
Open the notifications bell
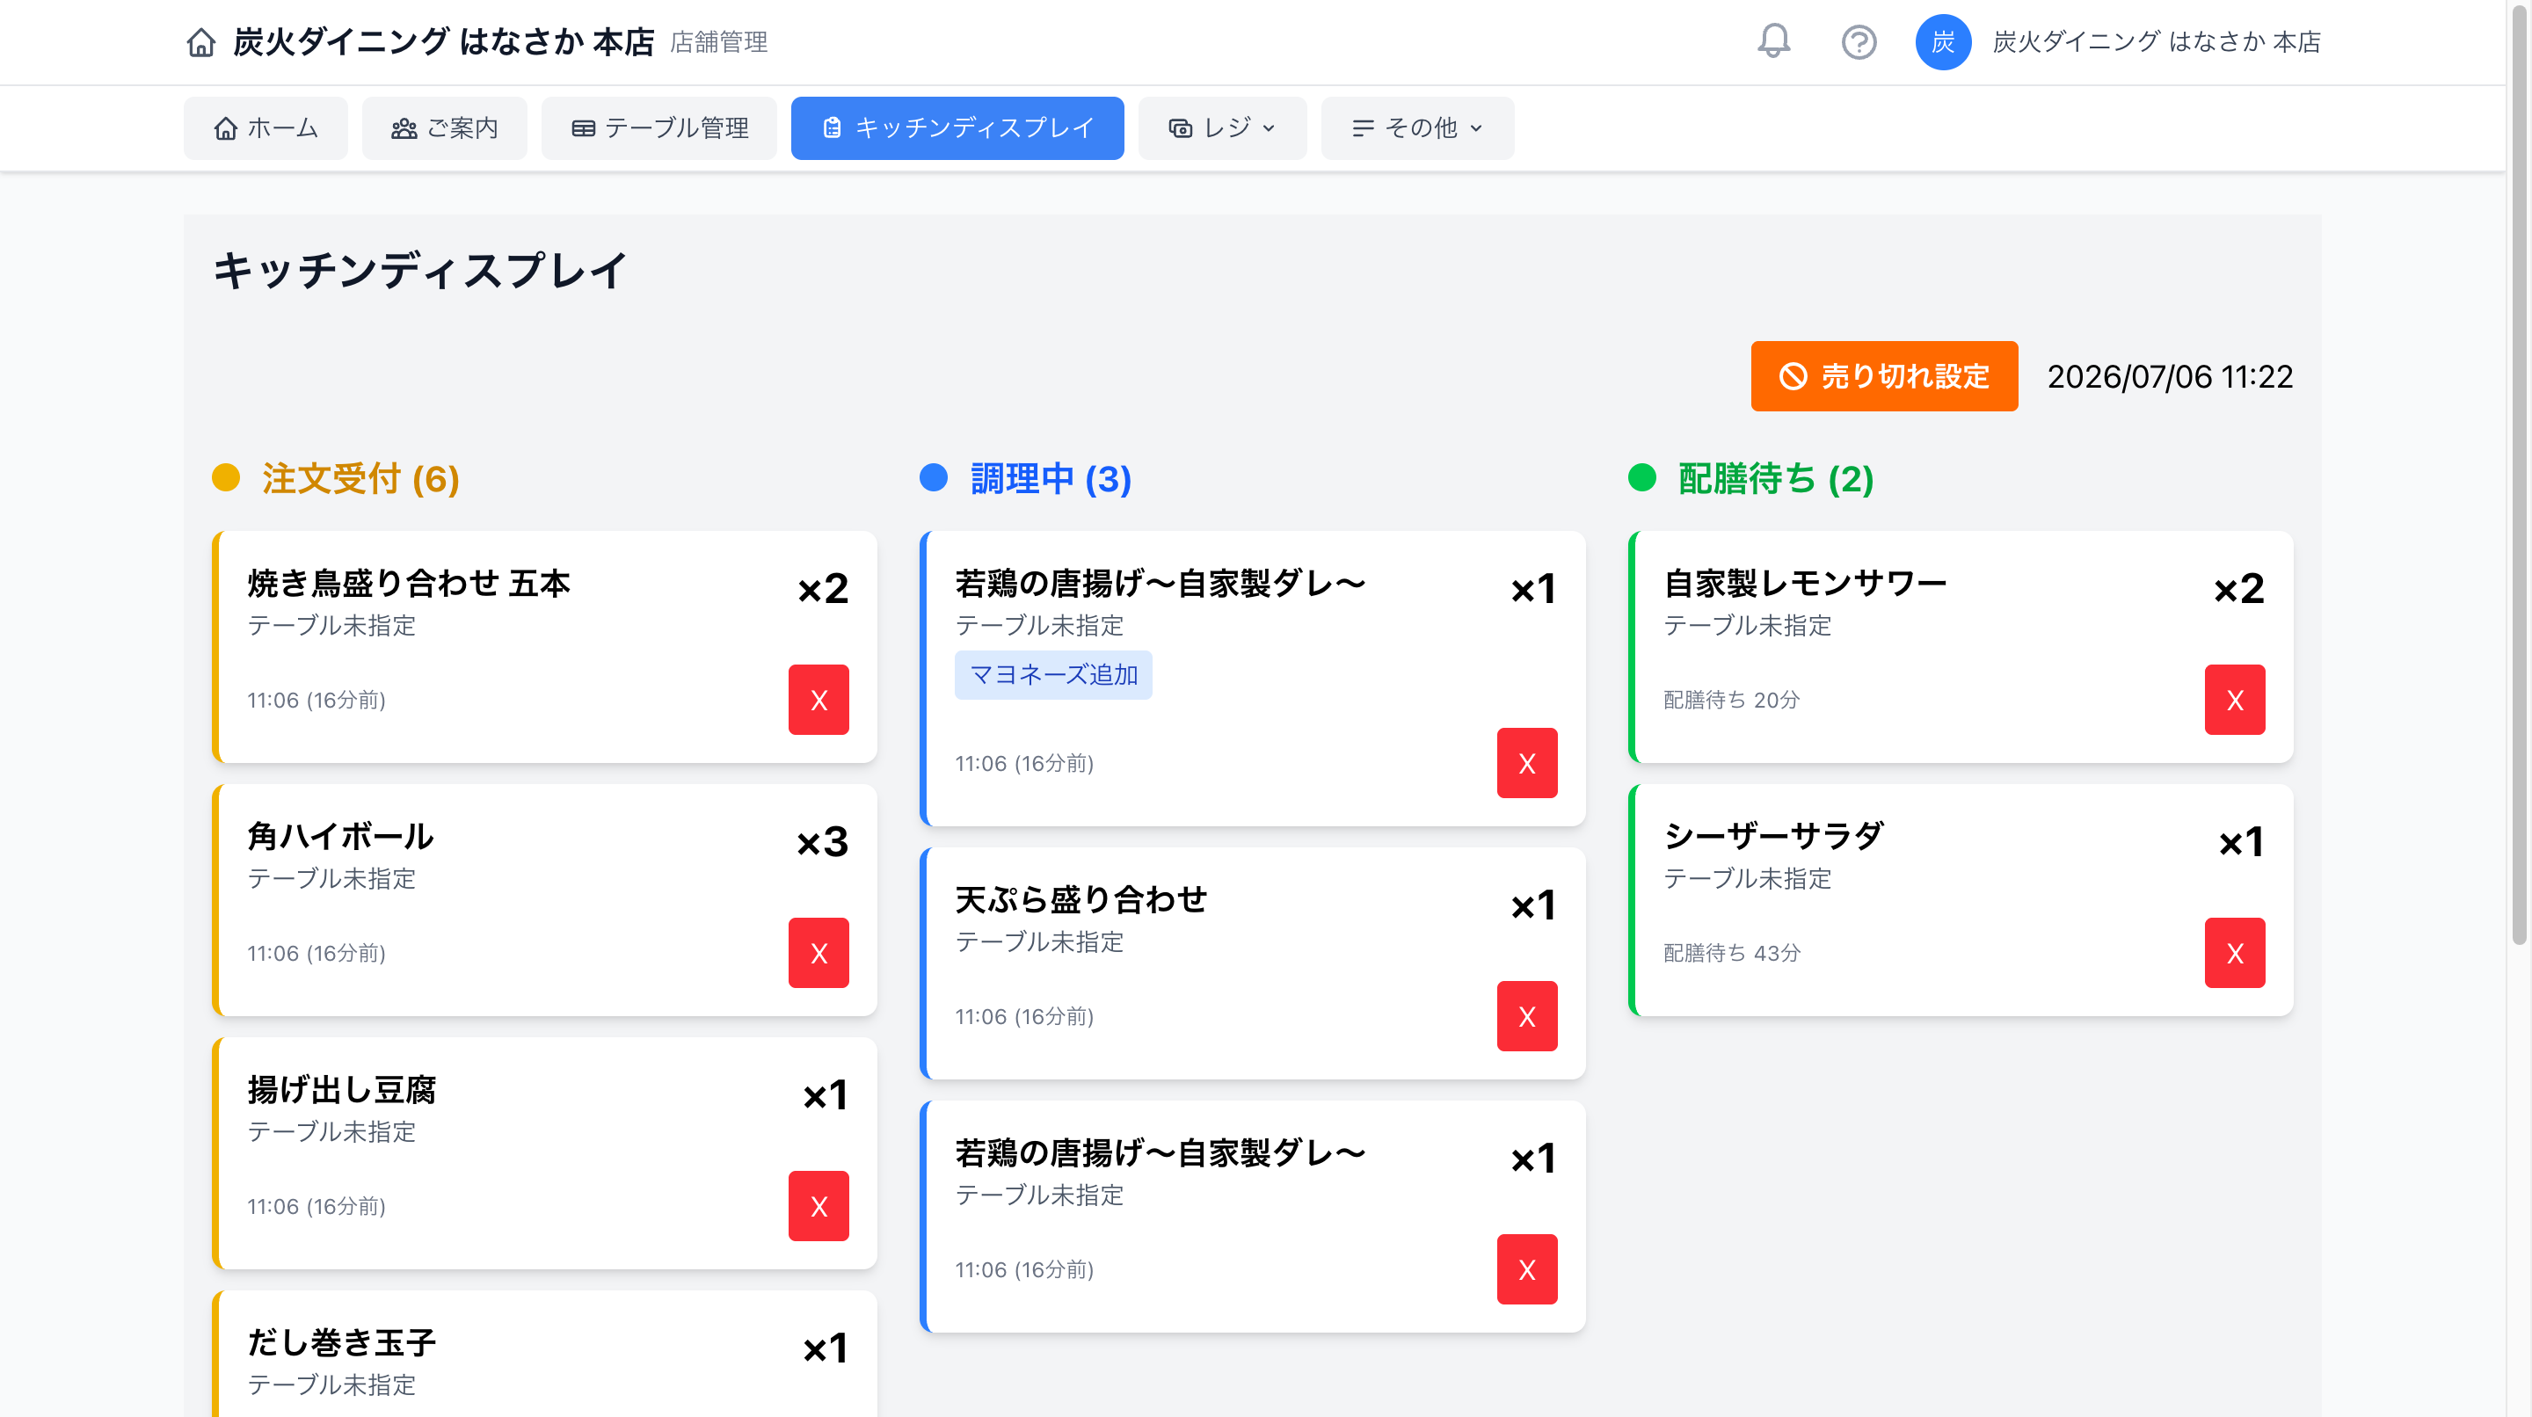coord(1774,41)
